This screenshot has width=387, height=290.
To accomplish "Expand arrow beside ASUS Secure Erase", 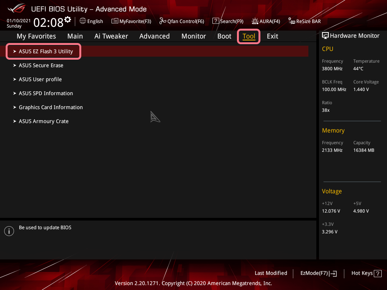I will coord(15,65).
